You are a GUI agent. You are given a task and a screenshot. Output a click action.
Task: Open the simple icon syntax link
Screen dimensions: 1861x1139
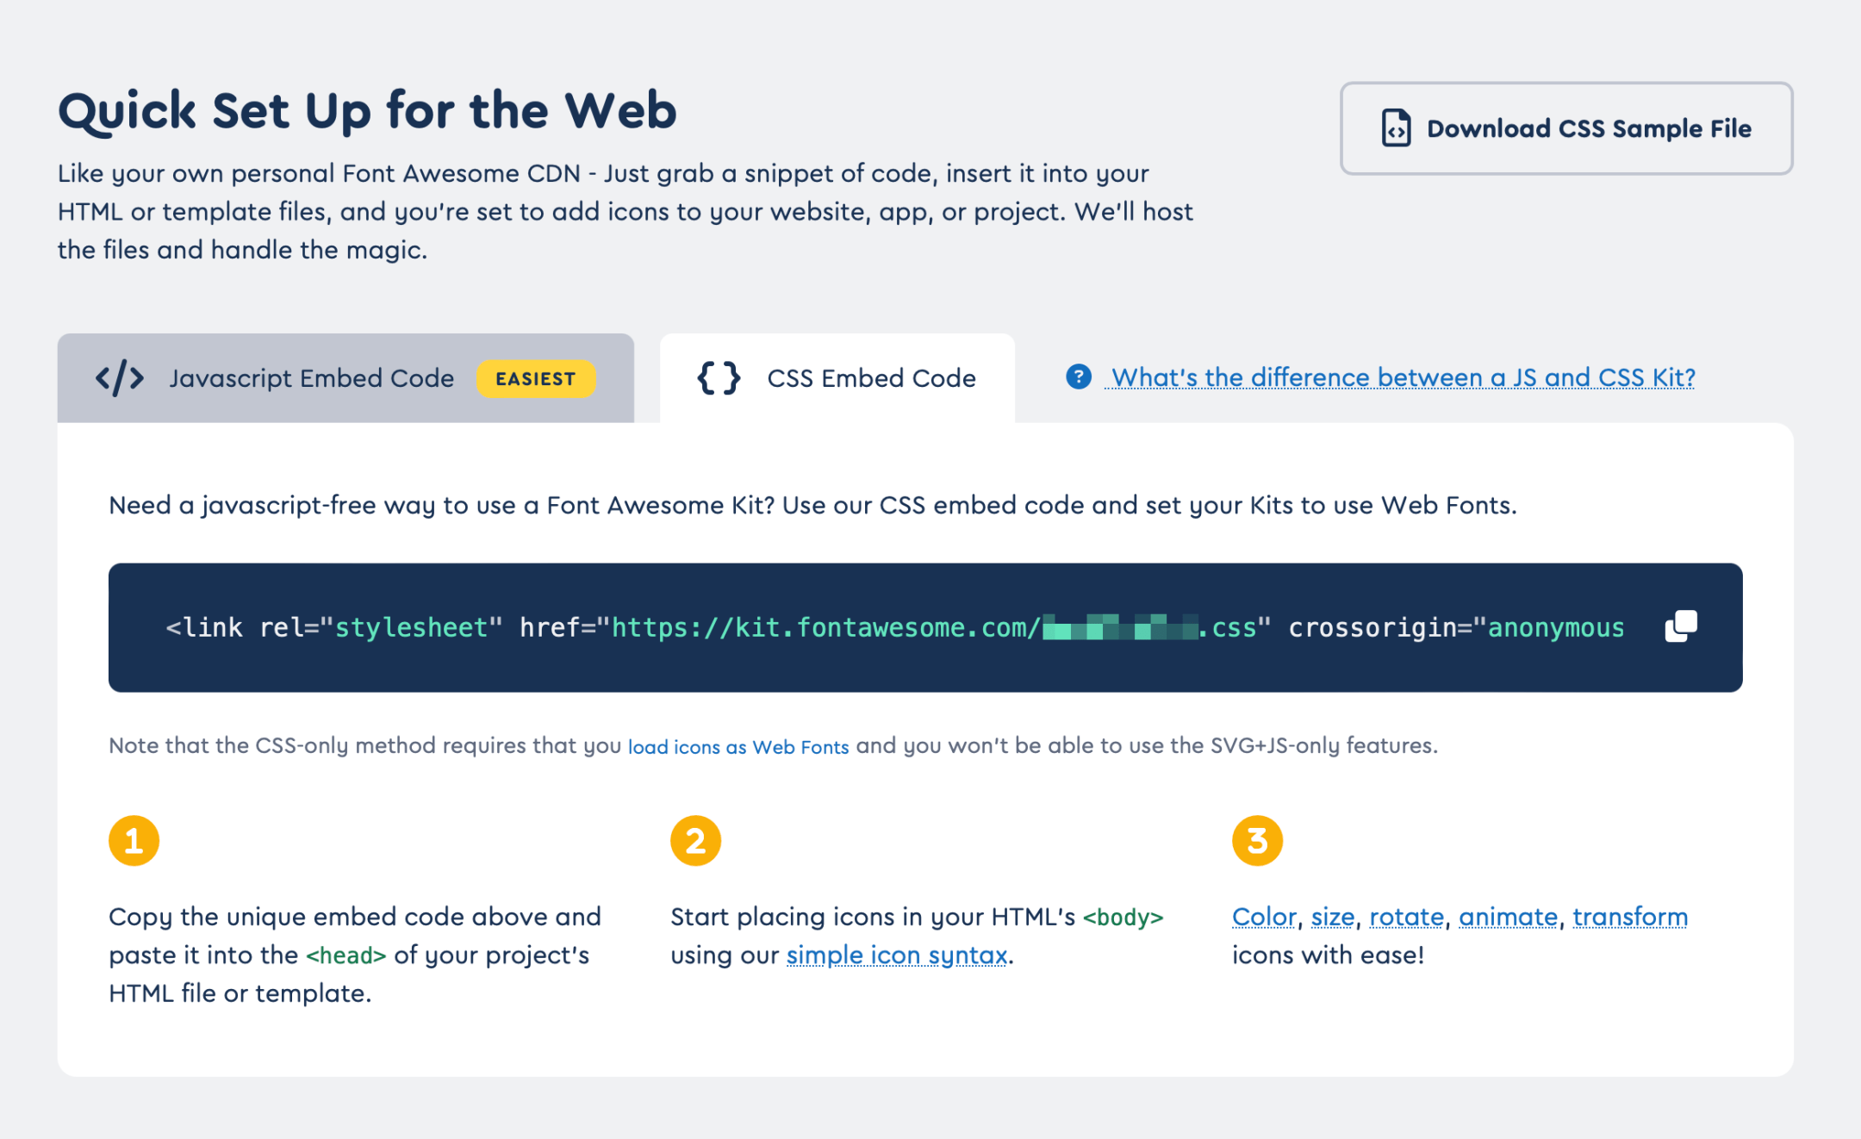pos(897,955)
